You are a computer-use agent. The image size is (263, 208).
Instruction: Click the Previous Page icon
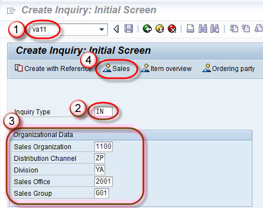tap(246, 29)
